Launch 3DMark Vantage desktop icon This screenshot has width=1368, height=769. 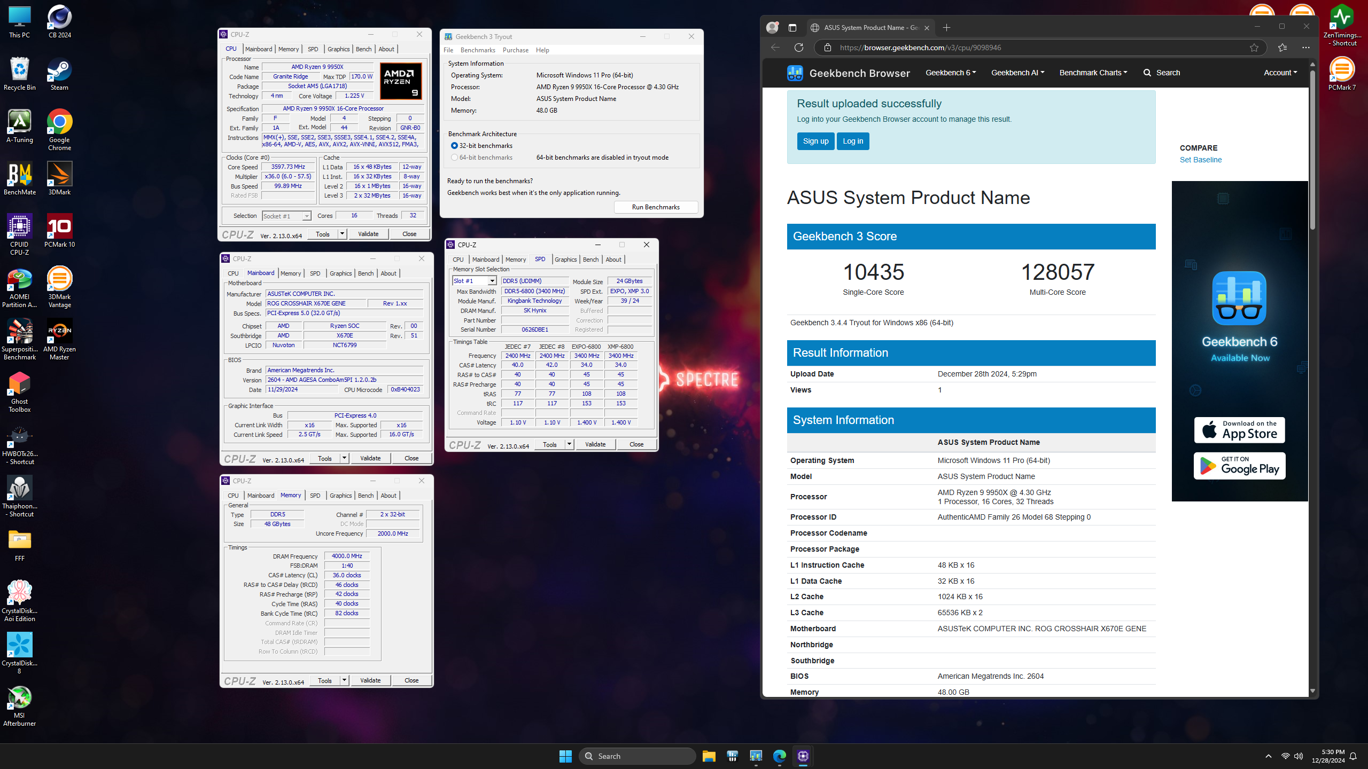coord(59,287)
